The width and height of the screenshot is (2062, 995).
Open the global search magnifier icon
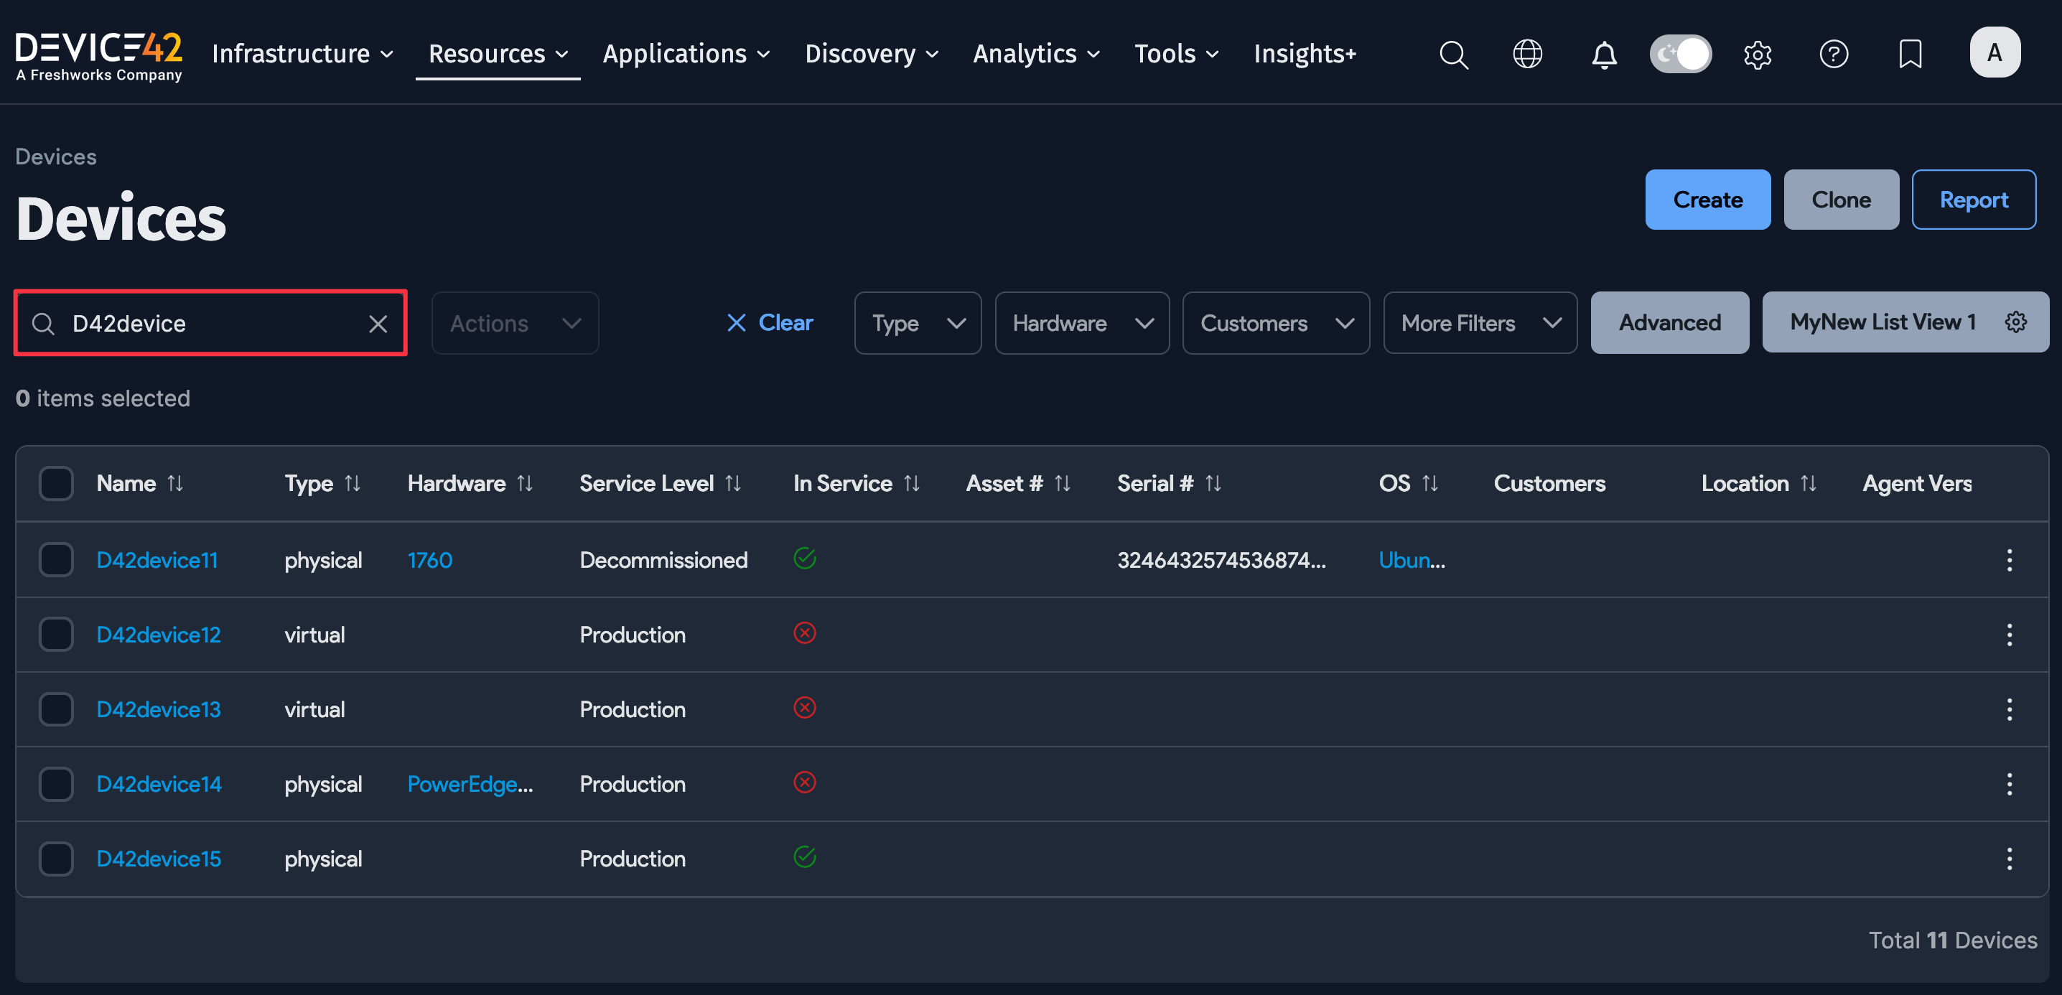click(x=1455, y=54)
